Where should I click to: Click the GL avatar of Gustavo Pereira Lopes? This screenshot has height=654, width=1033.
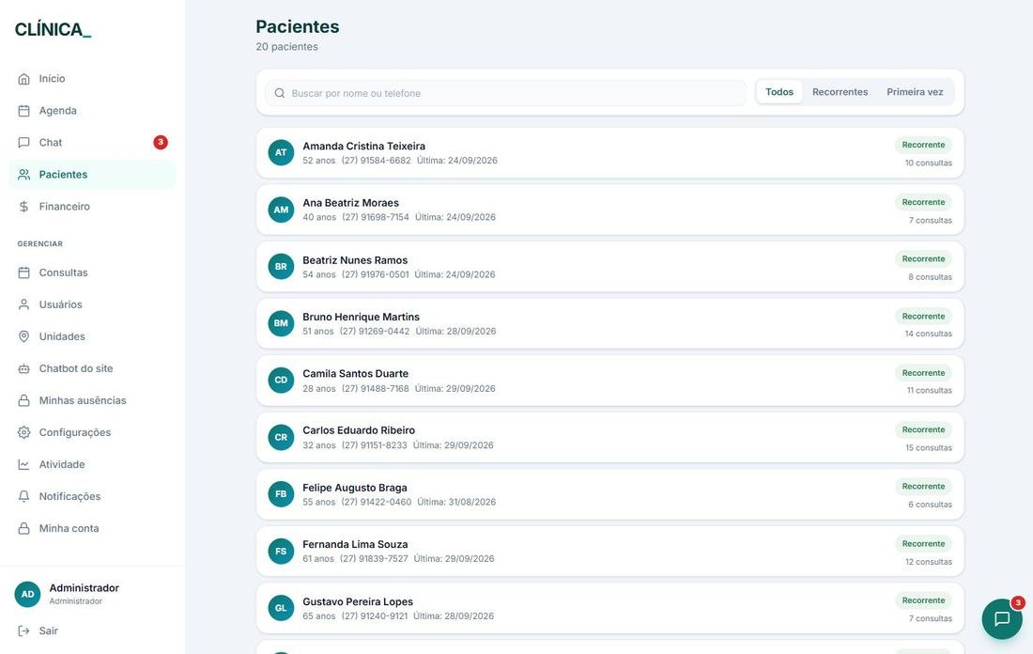coord(281,608)
